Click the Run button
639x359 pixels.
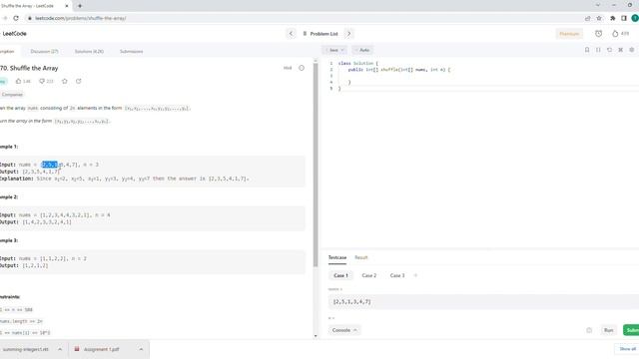(x=608, y=330)
